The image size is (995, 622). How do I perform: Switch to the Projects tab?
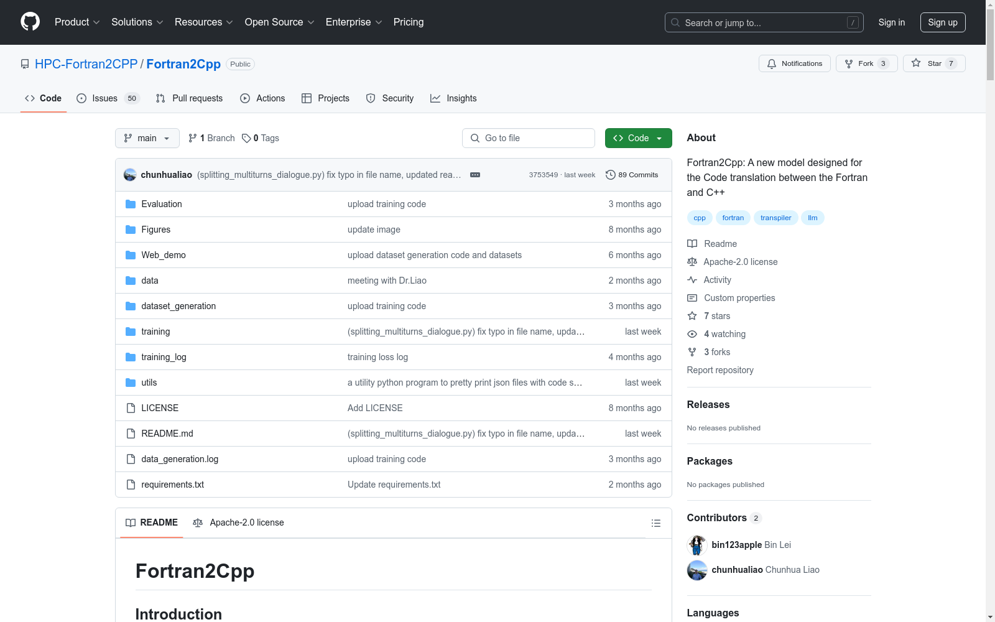coord(325,98)
